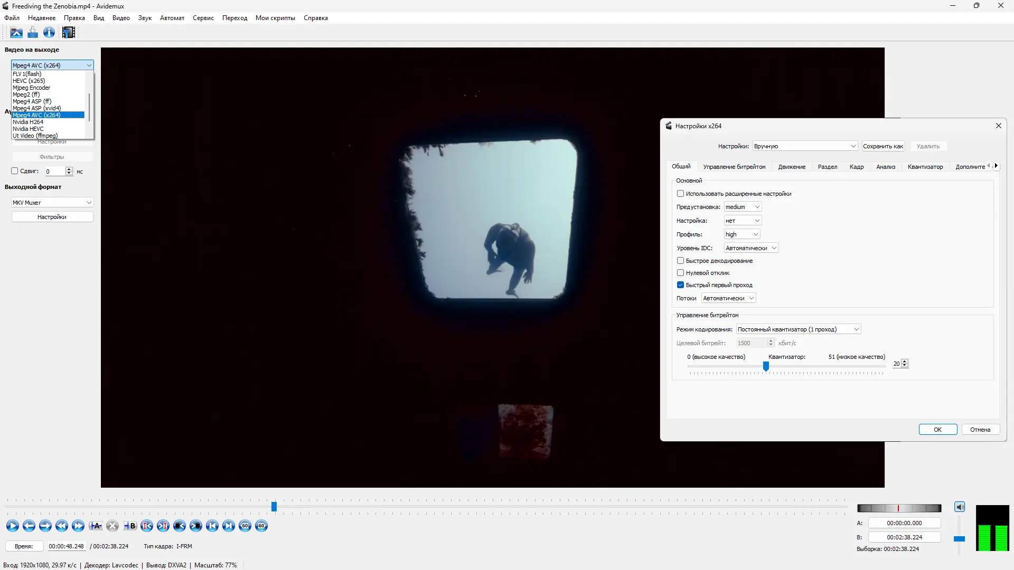Switch to the 'Управление битрейтом' tab
This screenshot has height=570, width=1014.
point(734,167)
